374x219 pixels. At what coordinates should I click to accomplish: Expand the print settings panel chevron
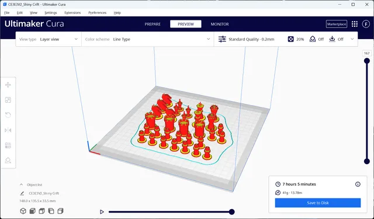click(x=352, y=39)
